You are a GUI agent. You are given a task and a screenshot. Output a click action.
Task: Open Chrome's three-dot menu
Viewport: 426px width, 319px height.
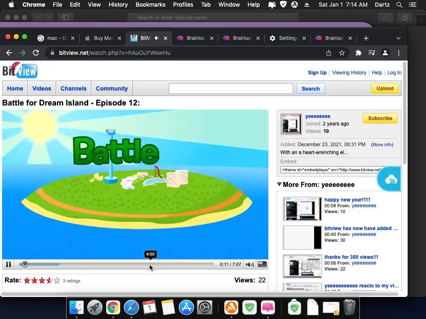[x=399, y=53]
